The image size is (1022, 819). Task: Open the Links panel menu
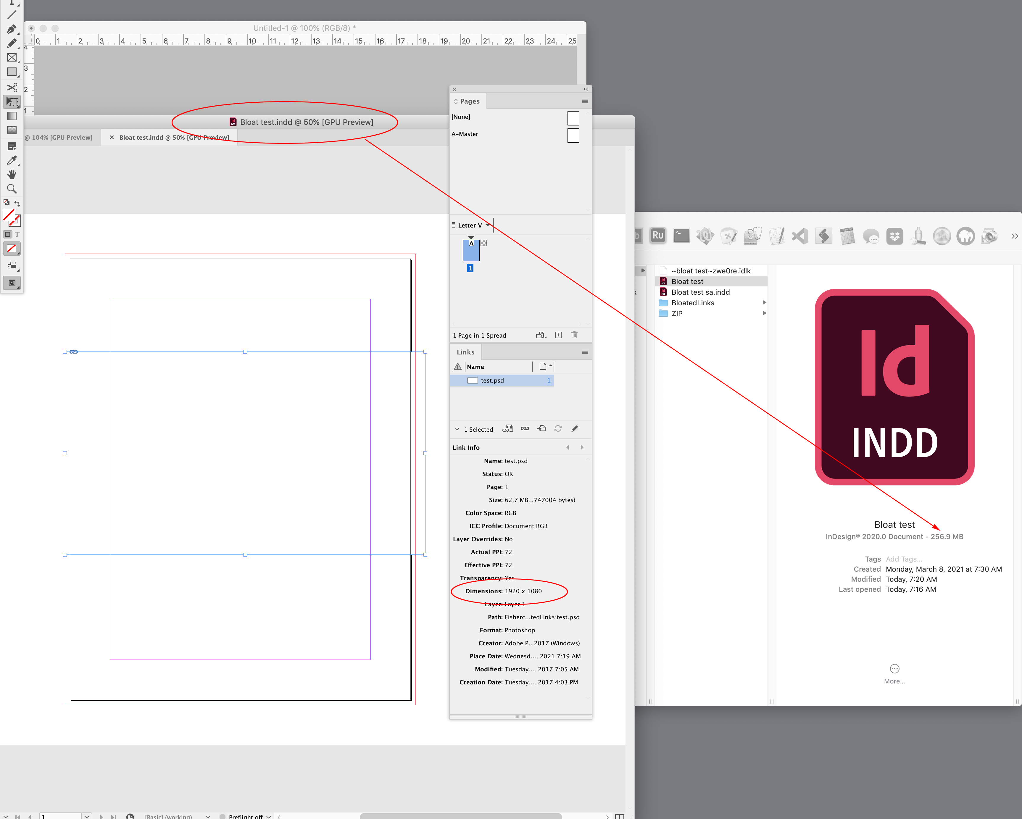(x=585, y=352)
